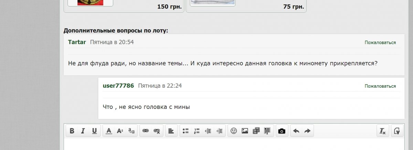Open the font size option

tap(120, 131)
